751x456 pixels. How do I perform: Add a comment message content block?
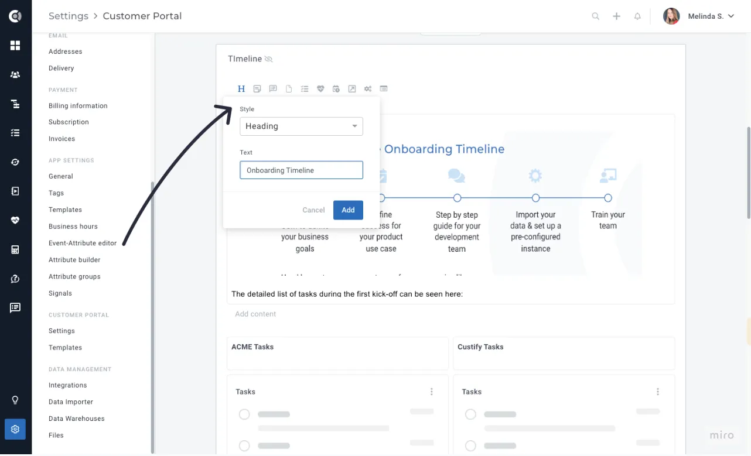[x=273, y=89]
